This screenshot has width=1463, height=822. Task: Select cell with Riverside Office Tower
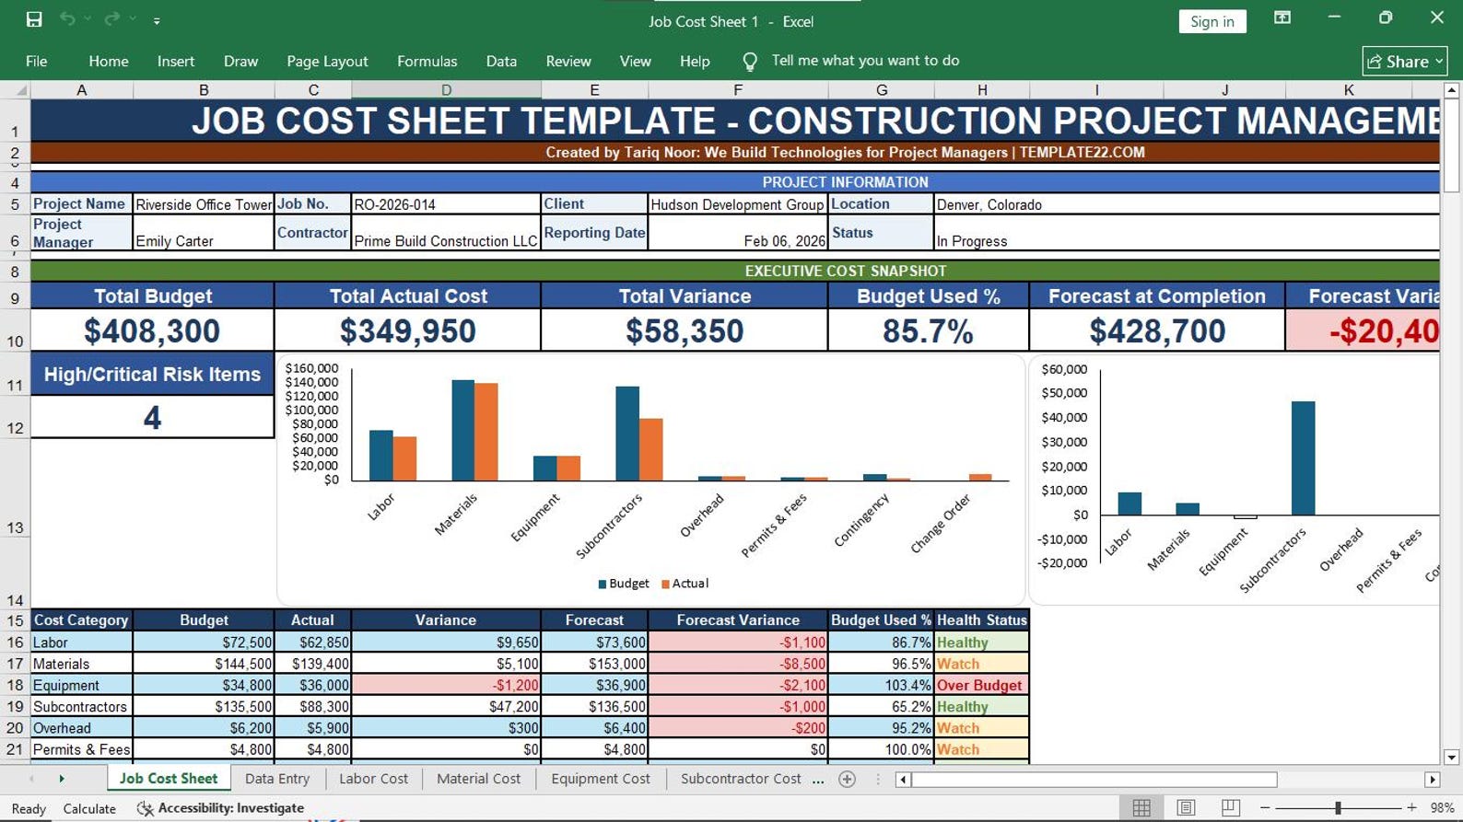204,204
